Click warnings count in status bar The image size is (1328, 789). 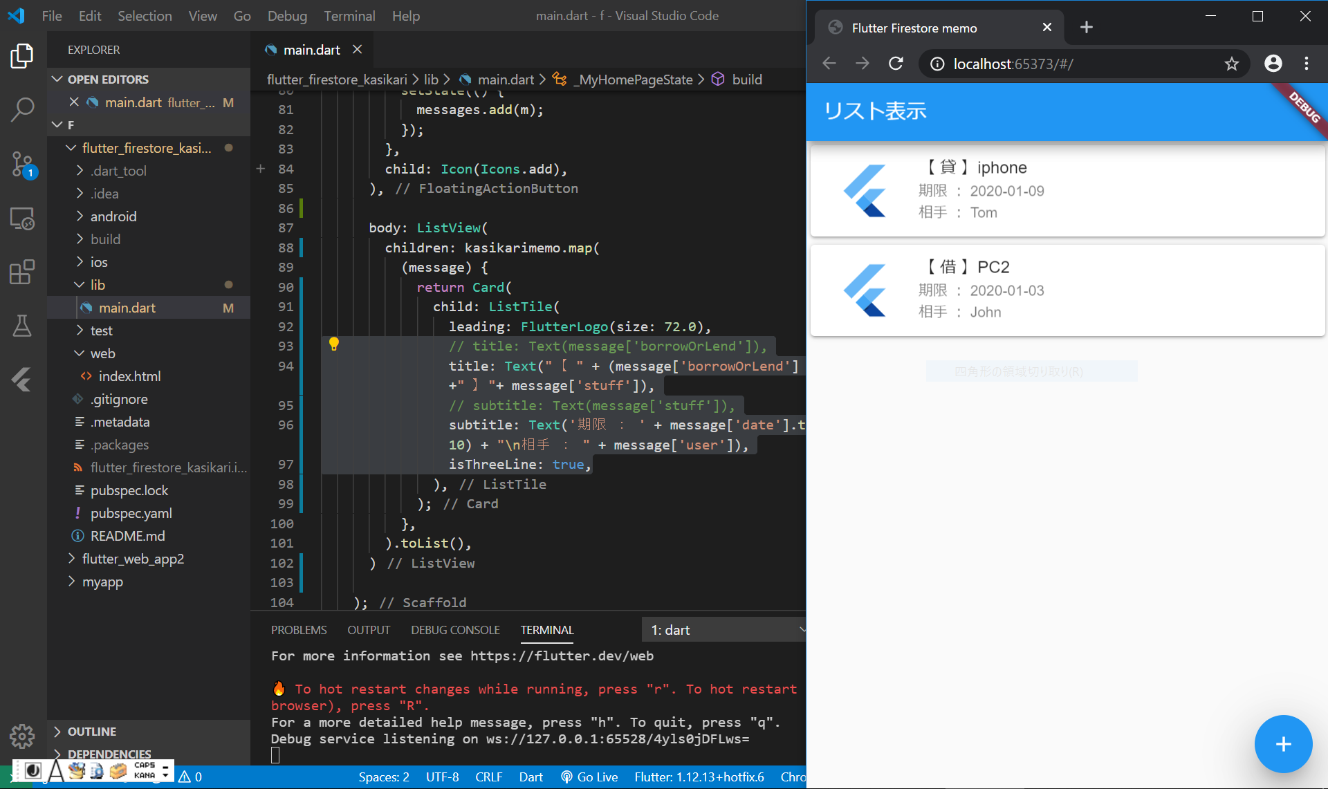[190, 777]
